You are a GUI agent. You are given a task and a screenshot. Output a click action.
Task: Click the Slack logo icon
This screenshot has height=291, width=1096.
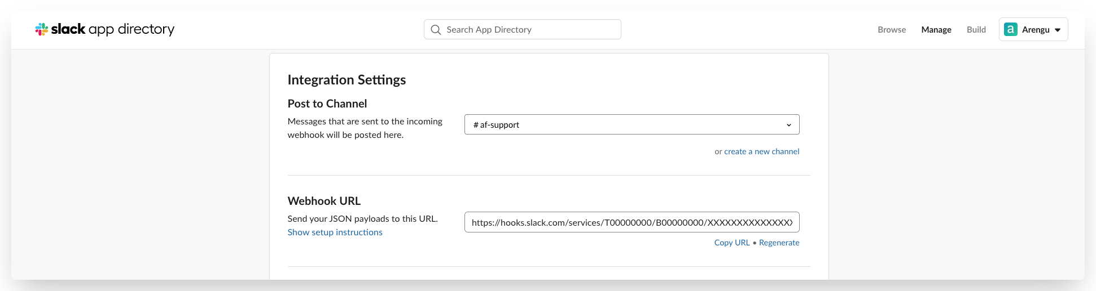pyautogui.click(x=42, y=29)
